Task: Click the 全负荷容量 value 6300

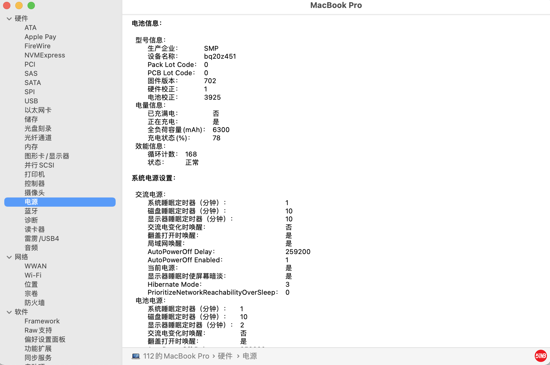Action: pyautogui.click(x=221, y=130)
